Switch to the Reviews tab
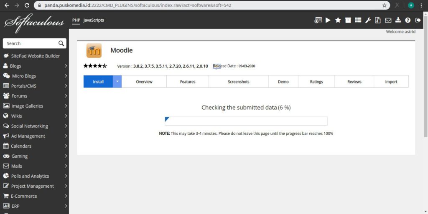The image size is (428, 214). click(354, 81)
